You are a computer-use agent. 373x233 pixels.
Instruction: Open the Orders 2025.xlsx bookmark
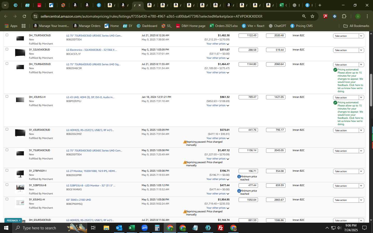tap(224, 26)
